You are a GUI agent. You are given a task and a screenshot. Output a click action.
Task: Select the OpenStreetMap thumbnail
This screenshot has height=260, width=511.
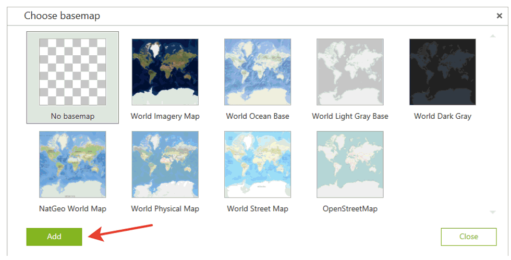(350, 164)
